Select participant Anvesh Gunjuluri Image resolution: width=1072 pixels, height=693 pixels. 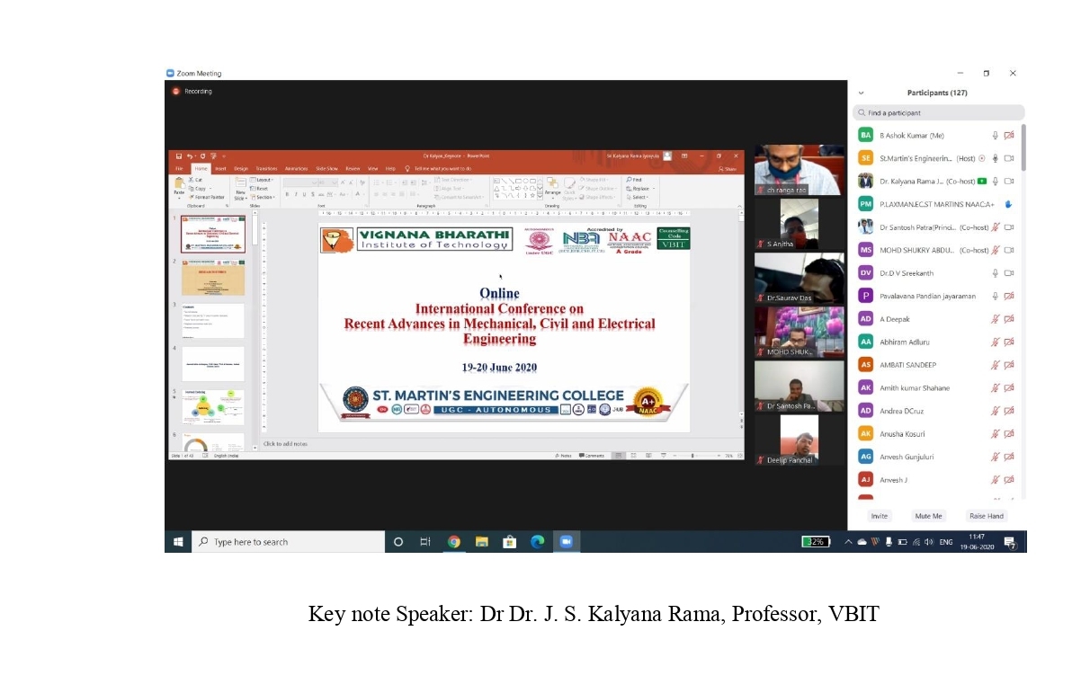tap(936, 457)
